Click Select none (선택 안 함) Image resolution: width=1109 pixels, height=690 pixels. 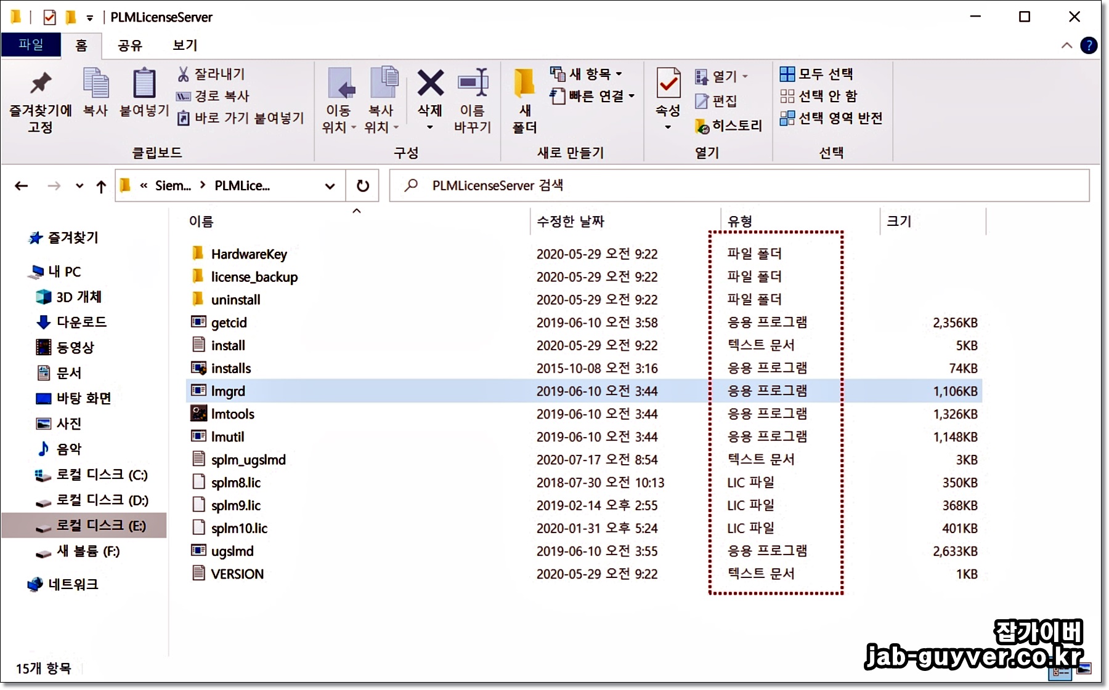pyautogui.click(x=818, y=96)
